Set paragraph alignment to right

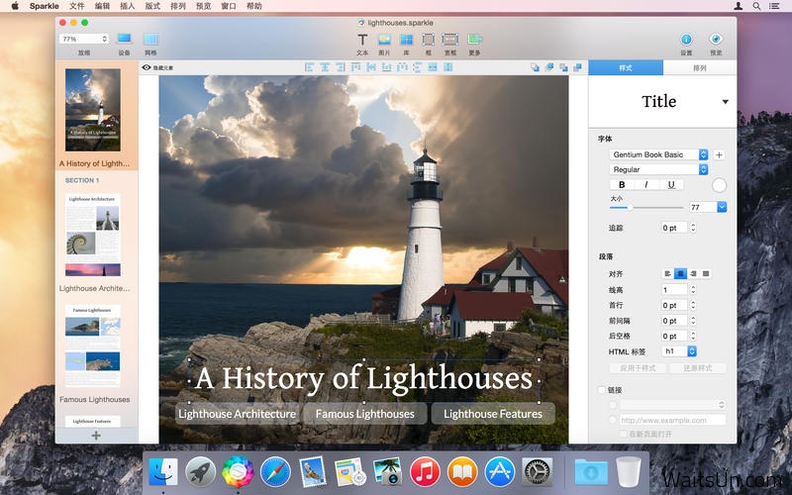coord(693,274)
